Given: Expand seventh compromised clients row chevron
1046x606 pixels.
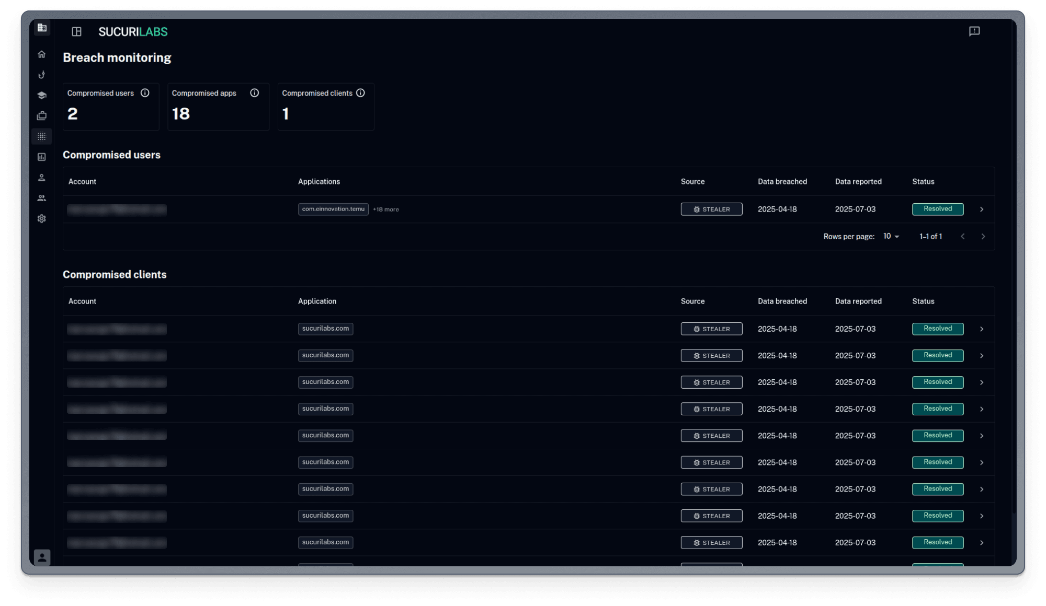Looking at the screenshot, I should point(982,490).
